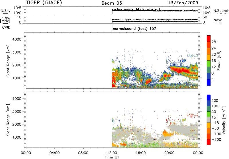Select the Beam 05 heading
Image resolution: width=229 pixels, height=159 pixels.
pyautogui.click(x=112, y=3)
